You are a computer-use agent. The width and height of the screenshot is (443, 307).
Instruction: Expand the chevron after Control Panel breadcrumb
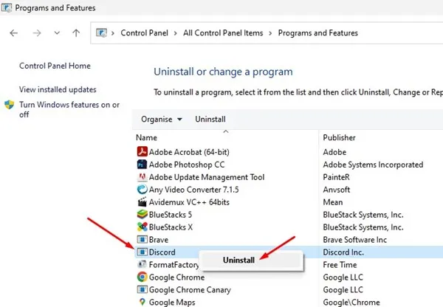(x=176, y=33)
